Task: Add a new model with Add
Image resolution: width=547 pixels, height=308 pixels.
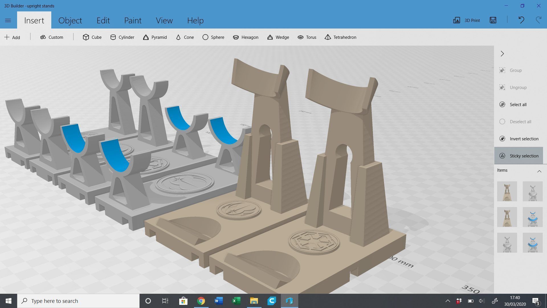Action: pos(12,37)
